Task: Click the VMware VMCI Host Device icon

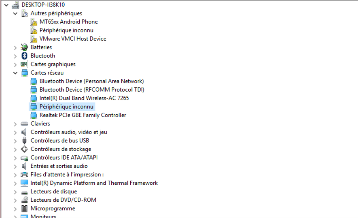Action: click(x=34, y=39)
